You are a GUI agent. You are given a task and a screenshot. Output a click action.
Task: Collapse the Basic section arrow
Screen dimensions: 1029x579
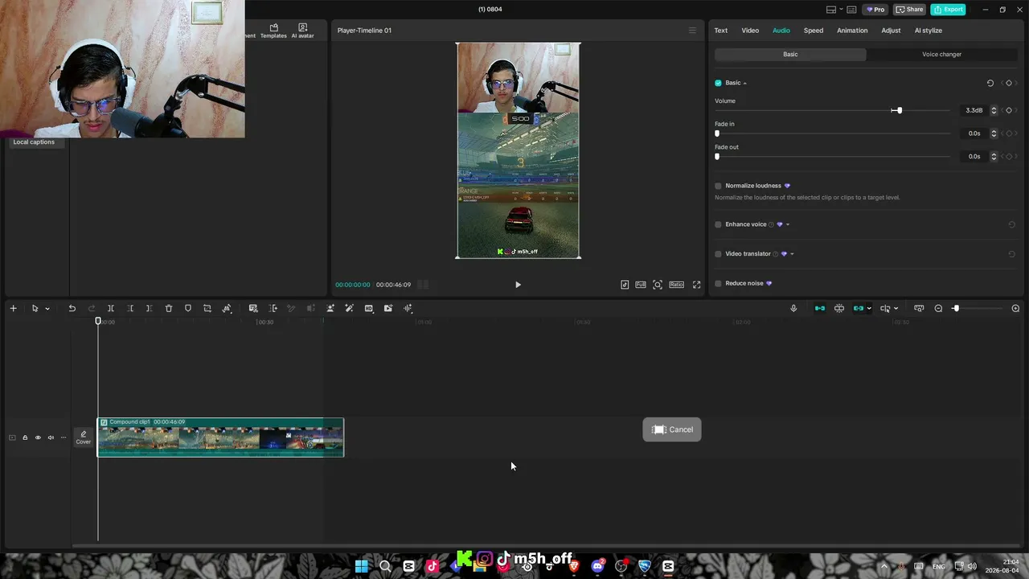[745, 83]
